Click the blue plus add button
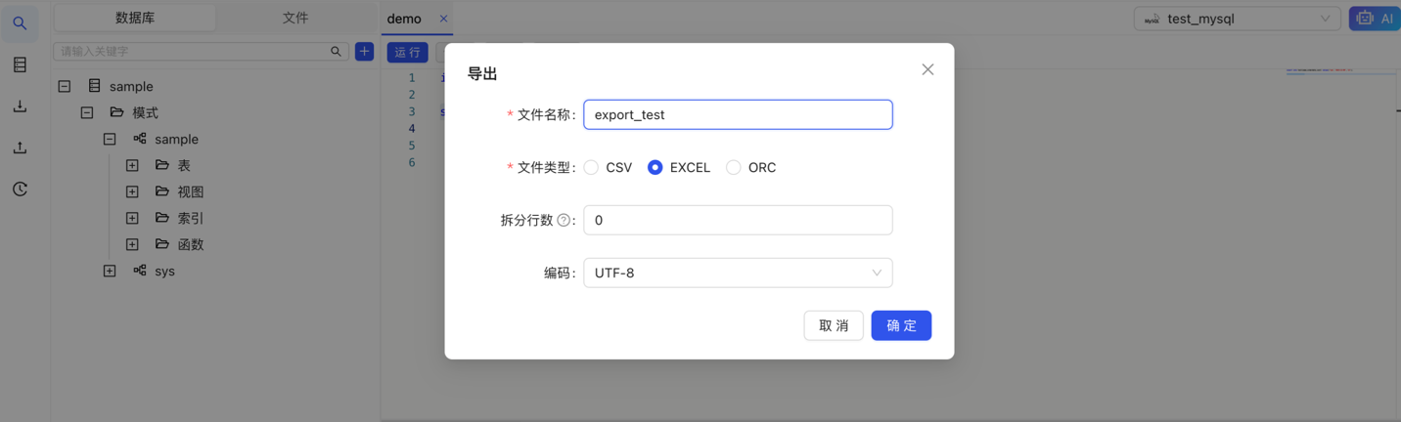Viewport: 1401px width, 422px height. pyautogui.click(x=364, y=51)
